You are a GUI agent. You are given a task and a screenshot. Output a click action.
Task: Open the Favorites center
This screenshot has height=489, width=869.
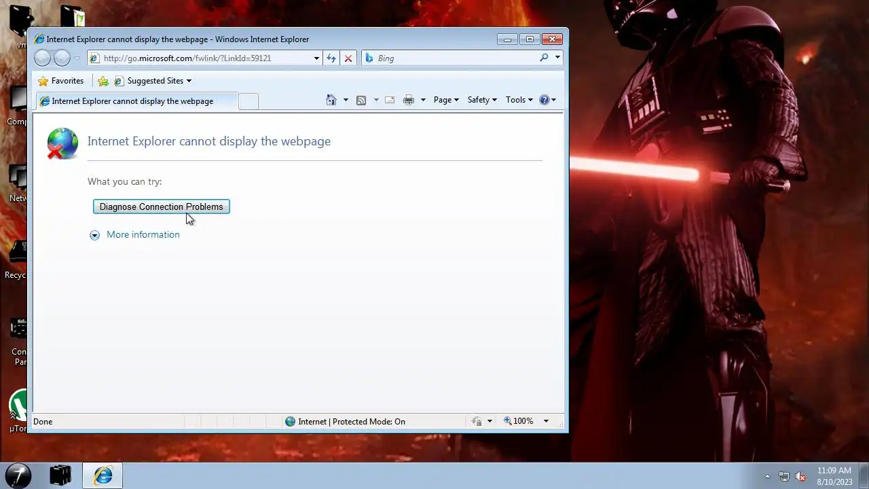[61, 81]
